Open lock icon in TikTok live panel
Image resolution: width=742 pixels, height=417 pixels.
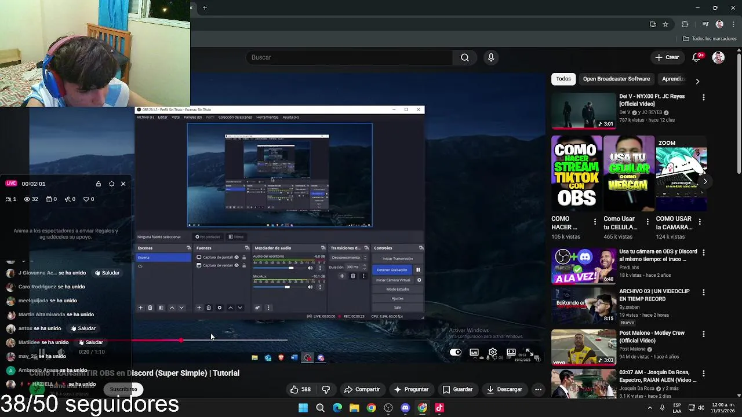pyautogui.click(x=99, y=184)
